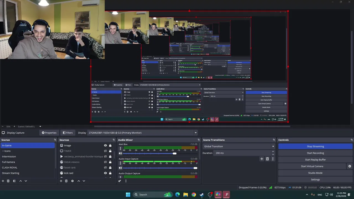Viewport: 354px width, 199px height.
Task: Switch to the Full Kamera scene
Action: [x=27, y=162]
